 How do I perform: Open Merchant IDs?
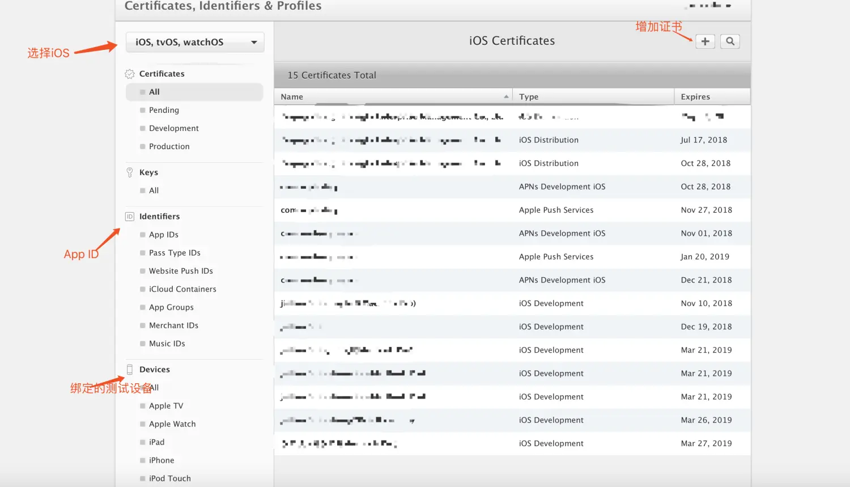(173, 325)
